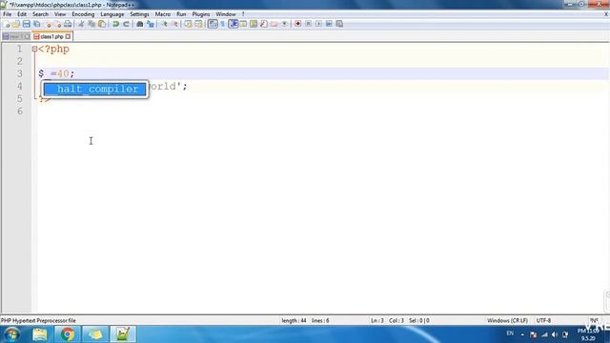Screen dimensions: 610x343
Task: Open the Encoding menu
Action: click(x=83, y=14)
